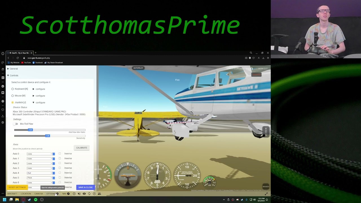Open the Opera easy setup sliders icon
The image size is (361, 203).
click(x=268, y=58)
